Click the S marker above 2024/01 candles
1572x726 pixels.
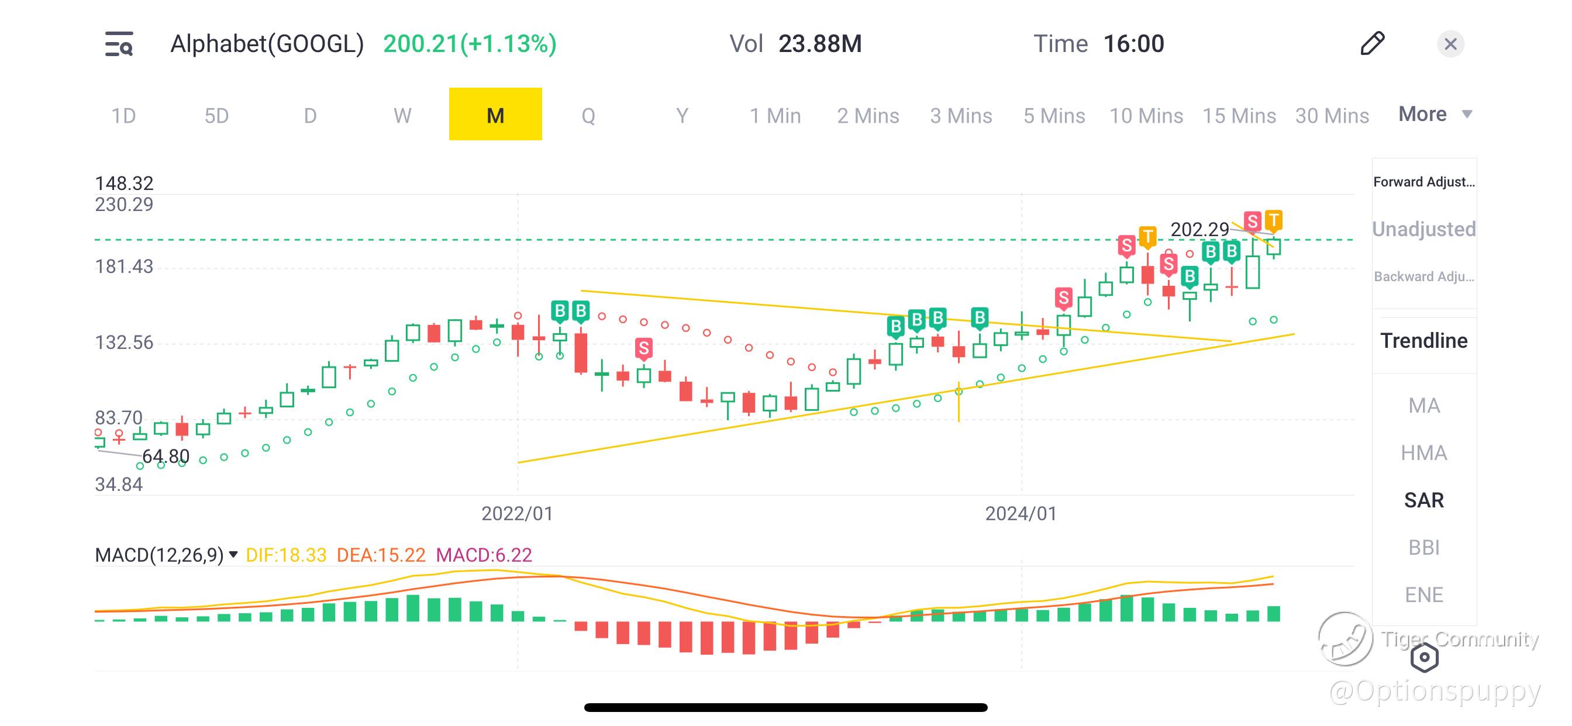click(x=1064, y=298)
